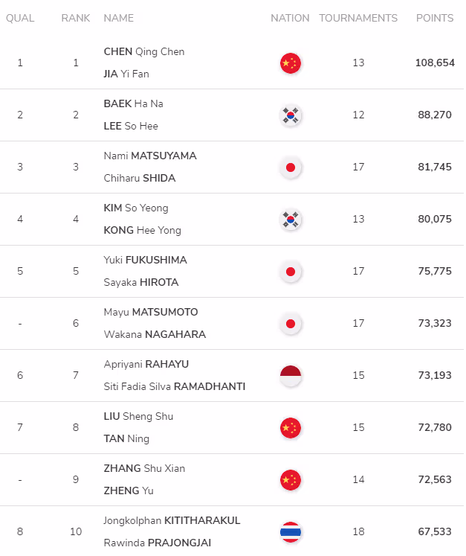466x556 pixels.
Task: Click Indonesia flag next to Apriyani Rahayu
Action: point(291,376)
